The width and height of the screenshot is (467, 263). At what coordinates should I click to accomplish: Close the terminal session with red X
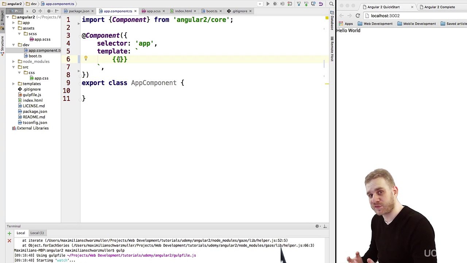point(9,241)
